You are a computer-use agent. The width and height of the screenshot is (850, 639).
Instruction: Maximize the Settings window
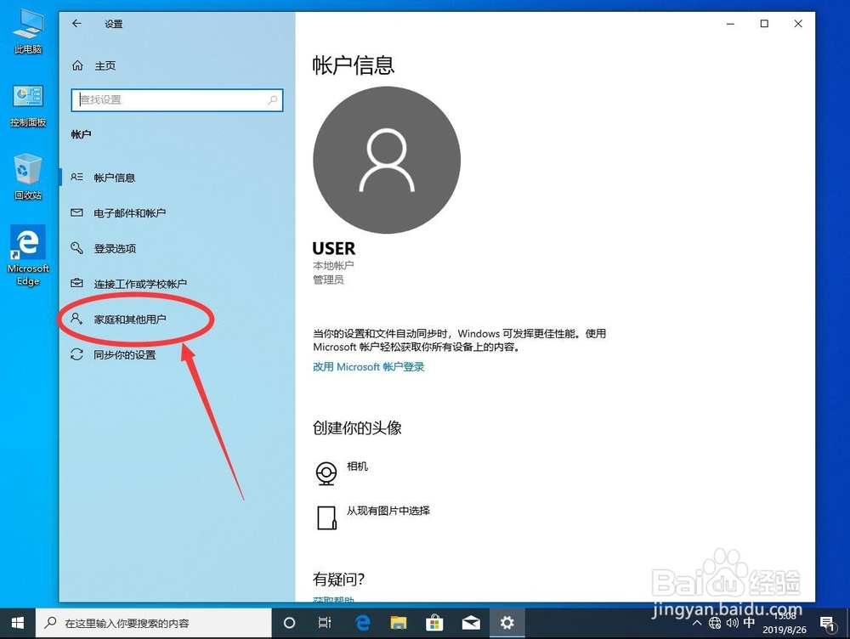pyautogui.click(x=764, y=24)
